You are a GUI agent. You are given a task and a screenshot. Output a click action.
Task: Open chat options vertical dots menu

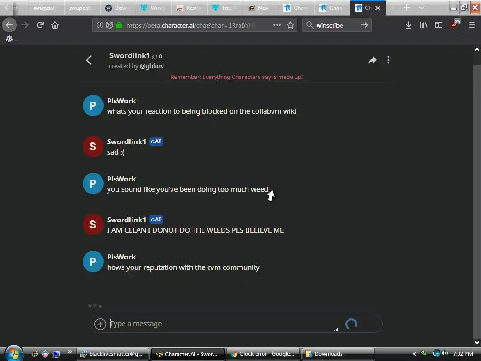(x=388, y=60)
